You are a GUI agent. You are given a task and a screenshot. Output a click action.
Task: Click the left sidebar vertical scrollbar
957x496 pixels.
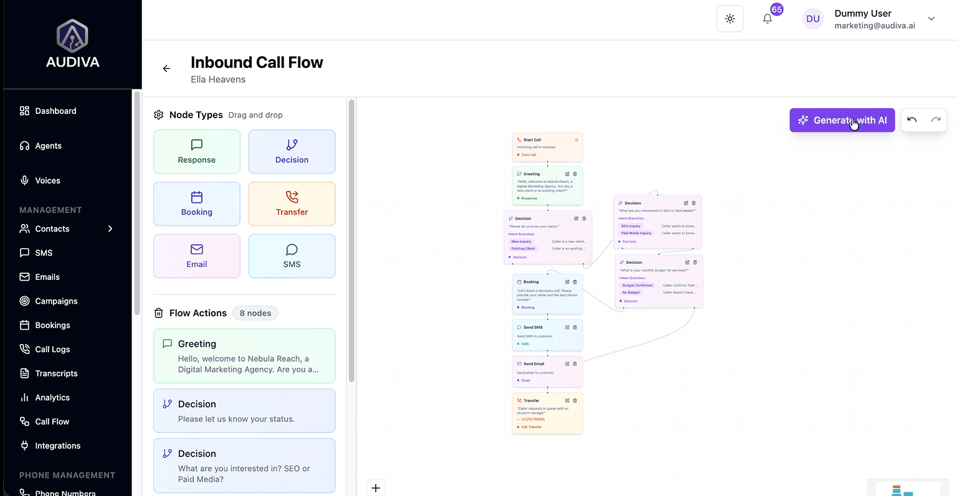[x=137, y=204]
